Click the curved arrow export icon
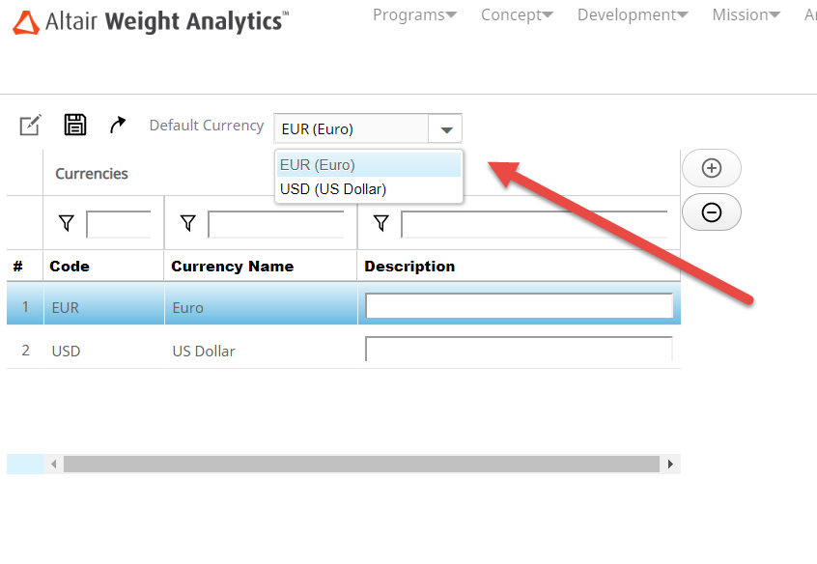 click(118, 125)
